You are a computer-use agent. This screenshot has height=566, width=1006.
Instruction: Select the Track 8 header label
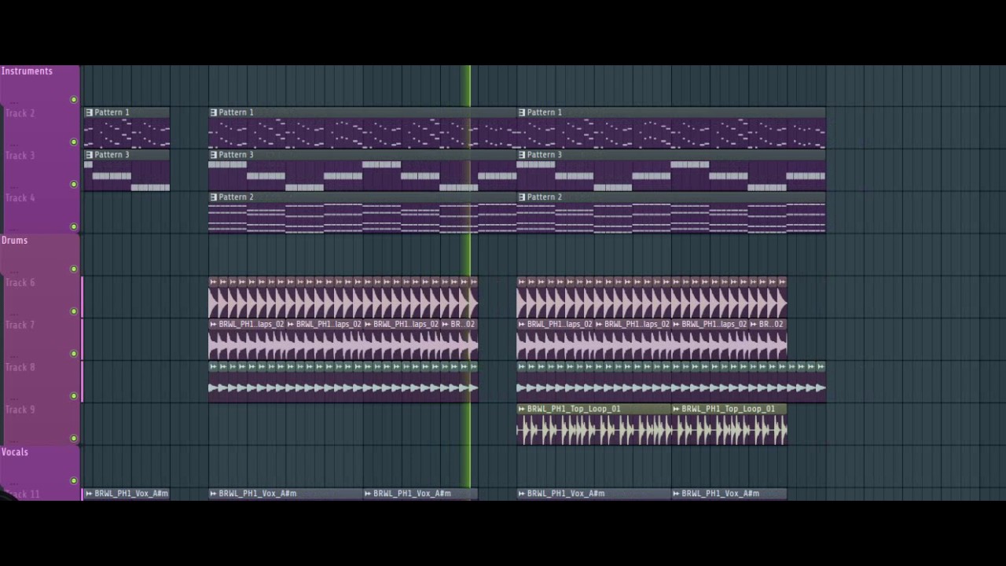[x=20, y=368]
